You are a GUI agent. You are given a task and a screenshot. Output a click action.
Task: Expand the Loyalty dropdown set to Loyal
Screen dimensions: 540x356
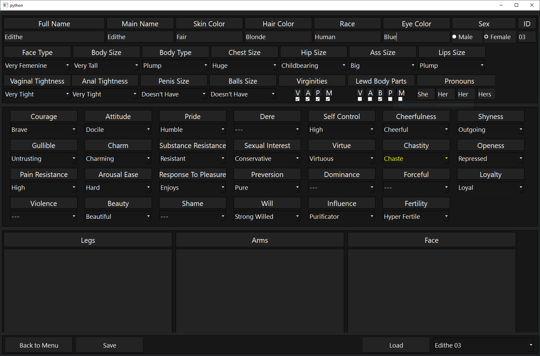coord(490,187)
